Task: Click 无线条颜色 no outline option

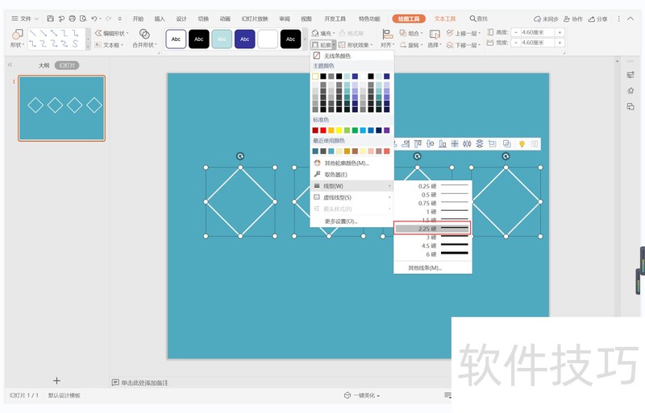Action: [337, 56]
